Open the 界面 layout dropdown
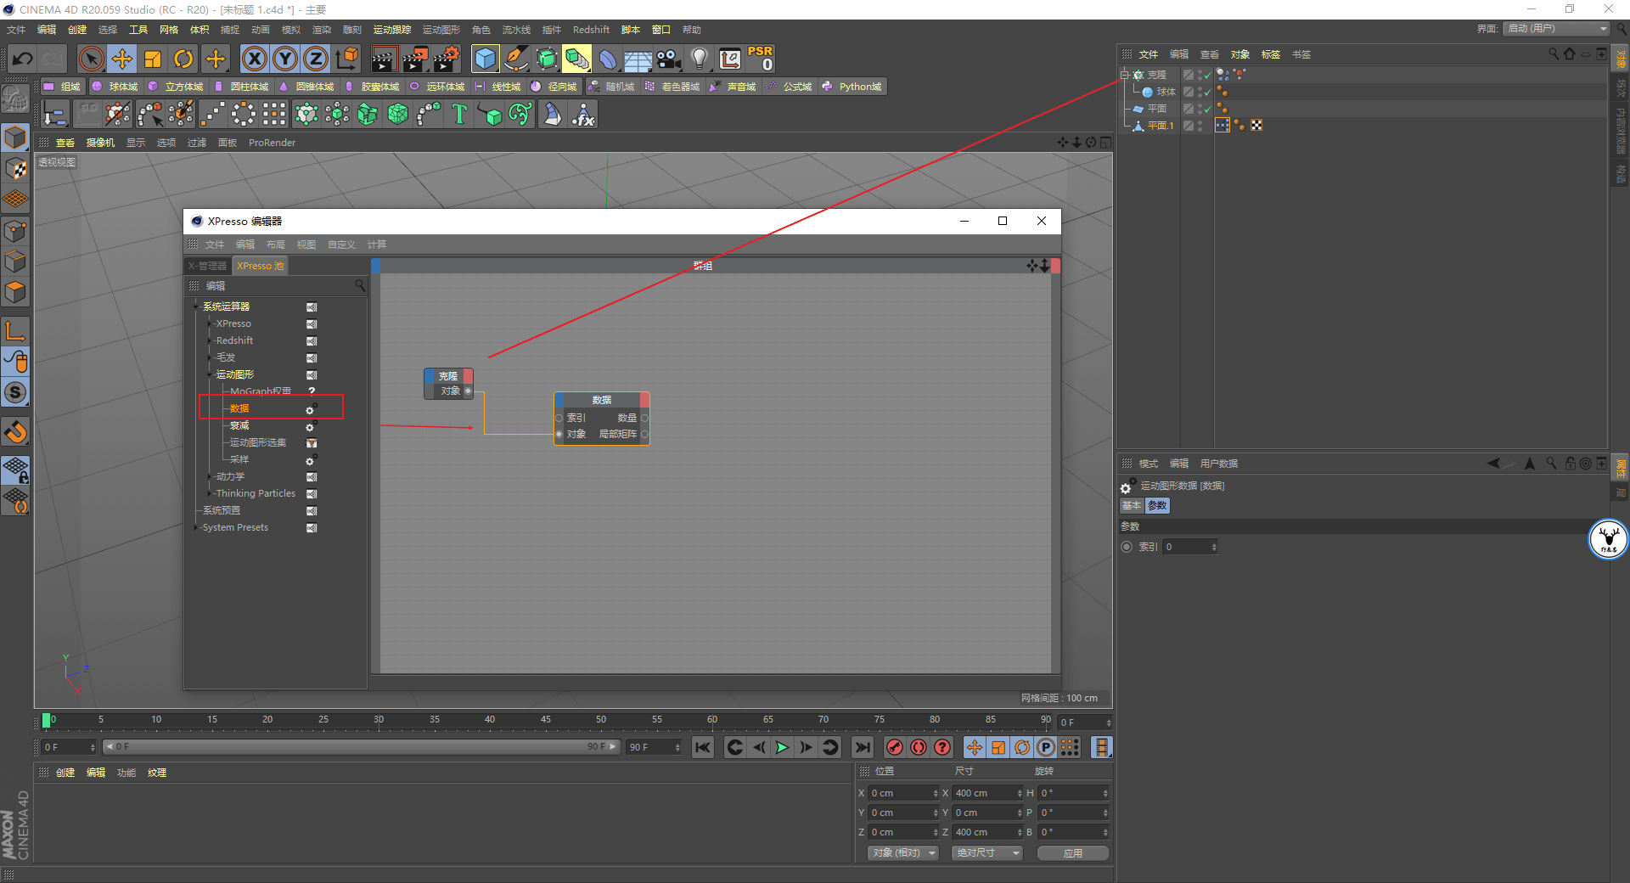The height and width of the screenshot is (883, 1630). coord(1557,28)
